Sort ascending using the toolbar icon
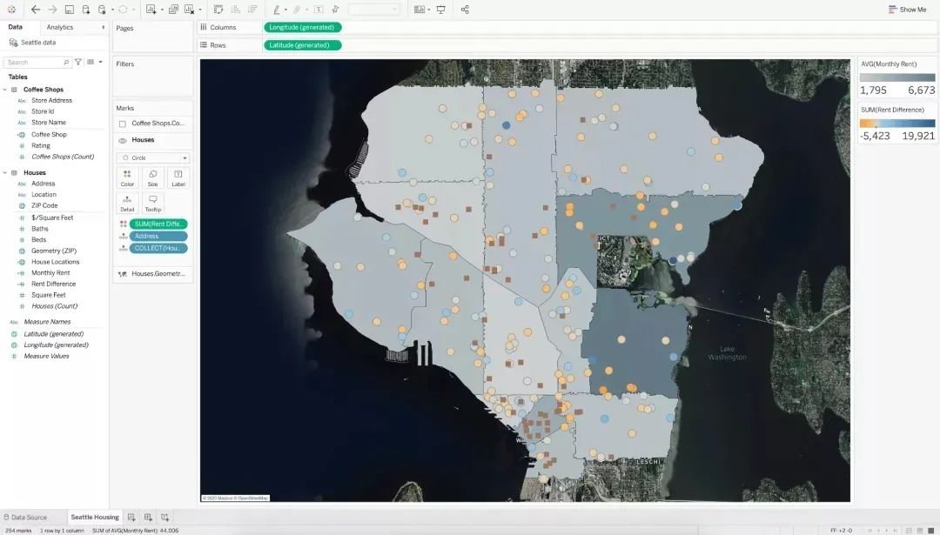Image resolution: width=940 pixels, height=535 pixels. [x=236, y=10]
